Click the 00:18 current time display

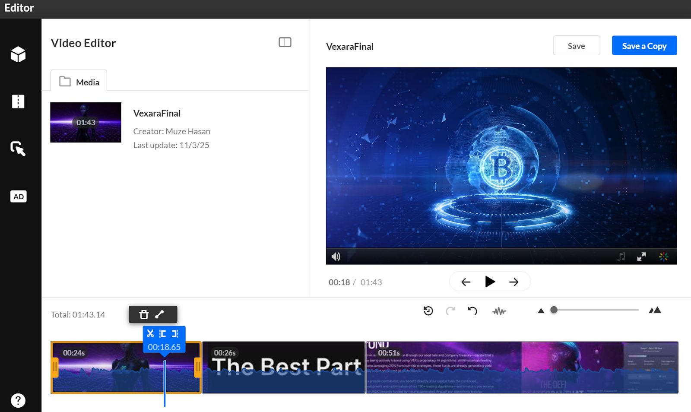339,282
